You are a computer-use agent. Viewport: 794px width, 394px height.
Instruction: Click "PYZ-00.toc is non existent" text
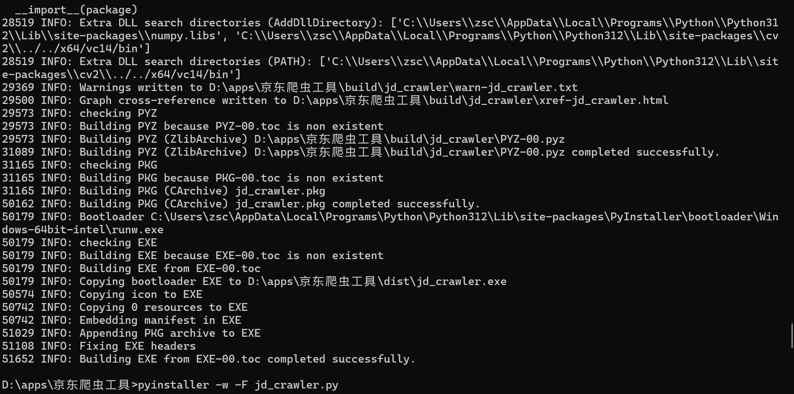[299, 126]
